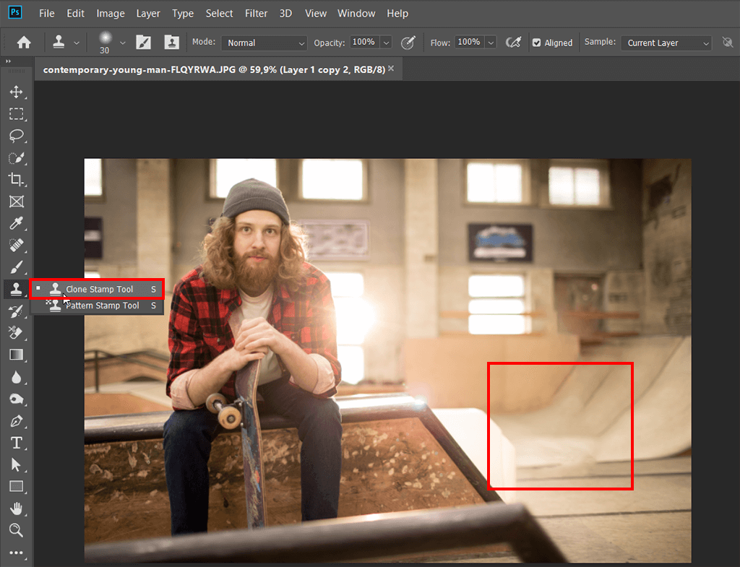Click the Home button in options bar

tap(24, 43)
